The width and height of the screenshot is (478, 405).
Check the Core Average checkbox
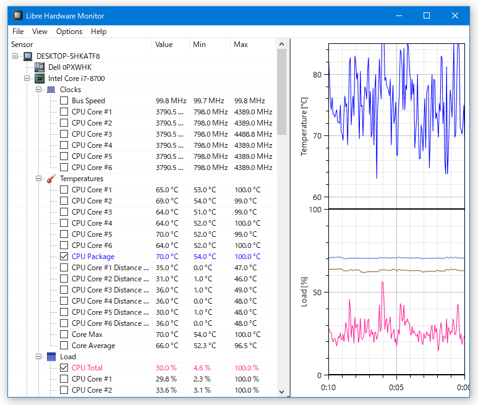[x=64, y=345]
